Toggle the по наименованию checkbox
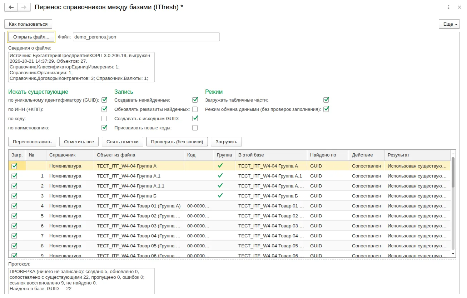467x298 pixels. [104, 128]
